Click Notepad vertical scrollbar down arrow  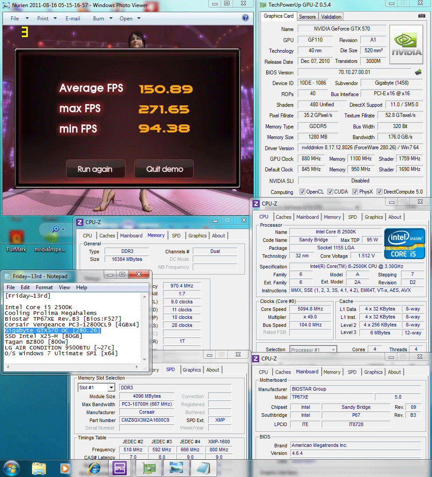144,359
